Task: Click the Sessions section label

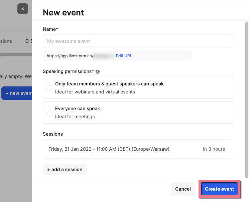Action: click(x=53, y=134)
